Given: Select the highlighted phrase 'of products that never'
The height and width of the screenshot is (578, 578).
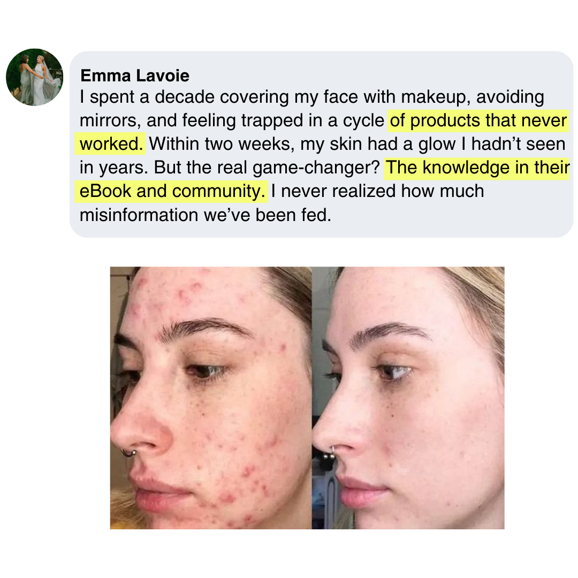Looking at the screenshot, I should (478, 120).
